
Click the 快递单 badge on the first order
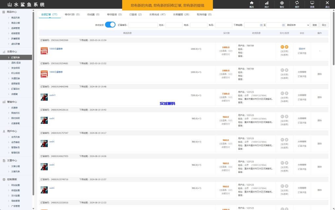point(285,55)
